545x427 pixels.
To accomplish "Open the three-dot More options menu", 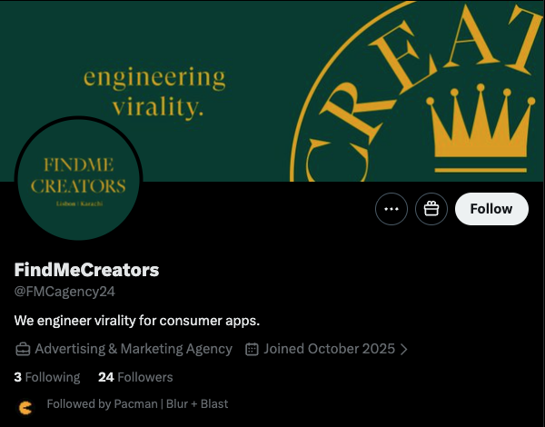I will click(x=391, y=209).
